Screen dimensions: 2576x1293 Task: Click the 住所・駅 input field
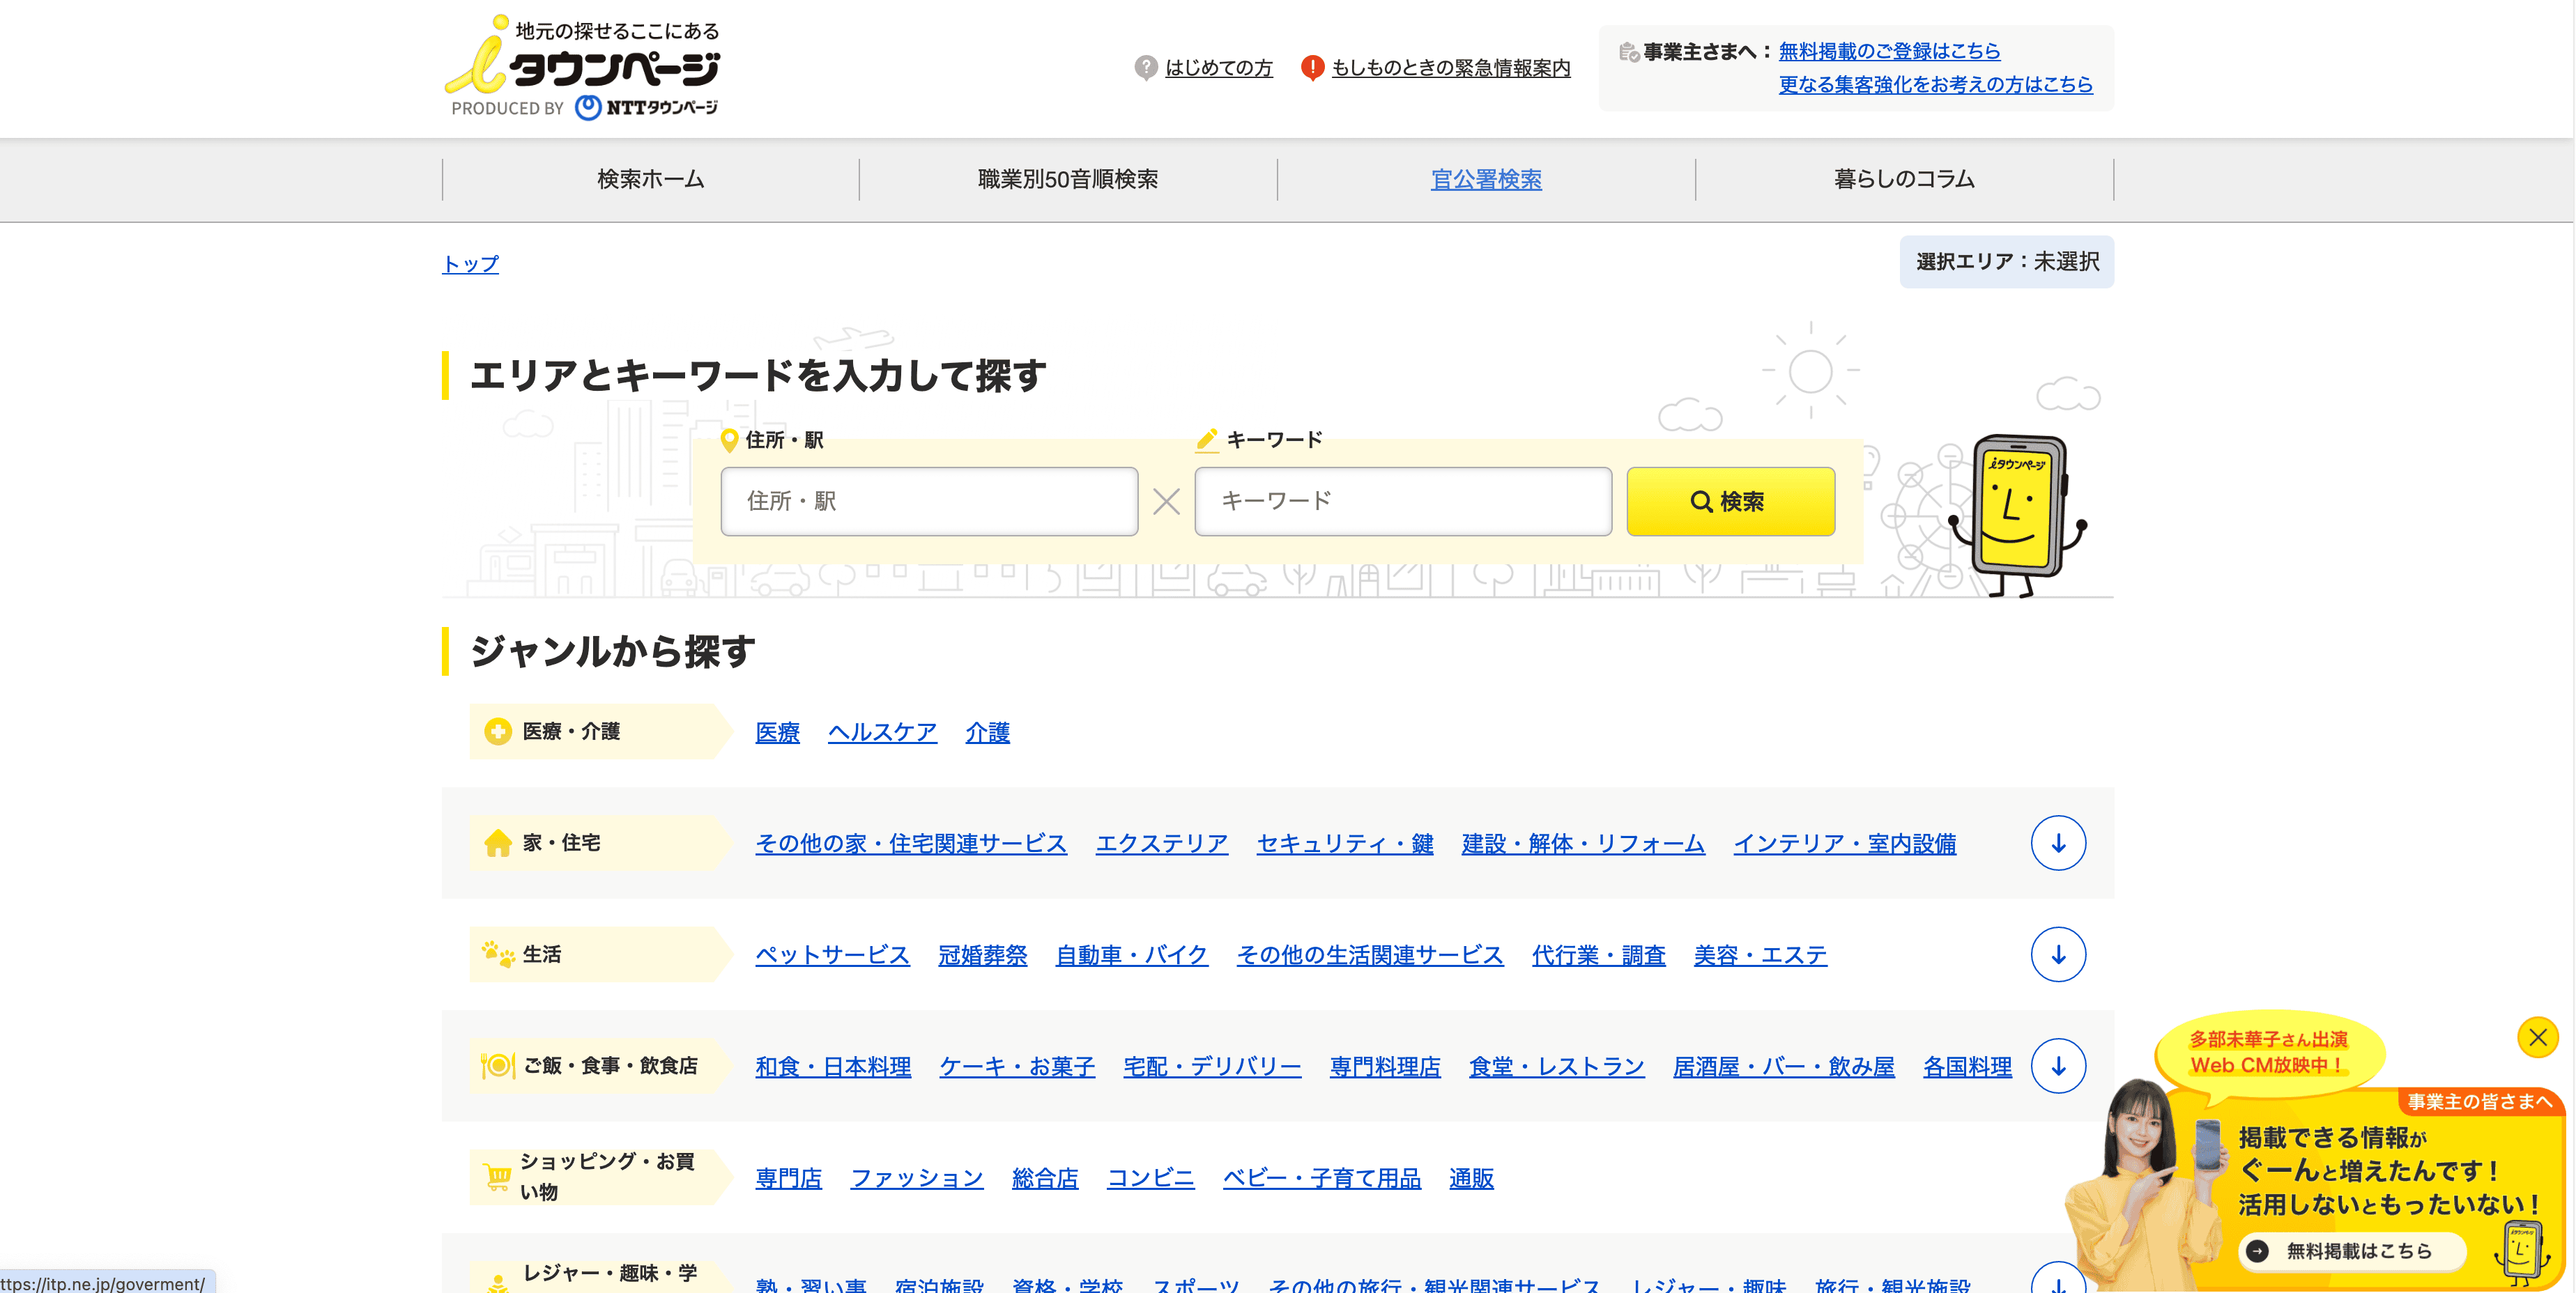pyautogui.click(x=928, y=502)
